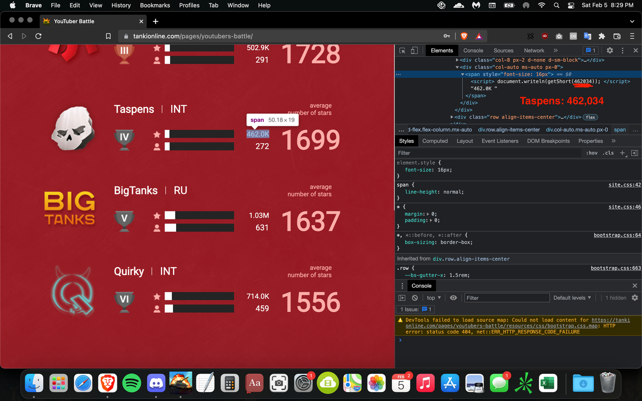Open the Properties tab
Viewport: 642px width, 401px height.
tap(590, 141)
